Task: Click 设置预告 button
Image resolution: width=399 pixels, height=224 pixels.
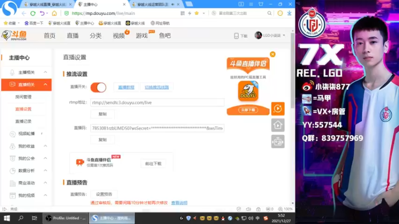Action: (x=104, y=194)
